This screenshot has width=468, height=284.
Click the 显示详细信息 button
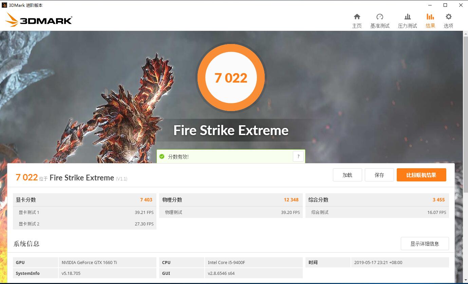pos(425,243)
